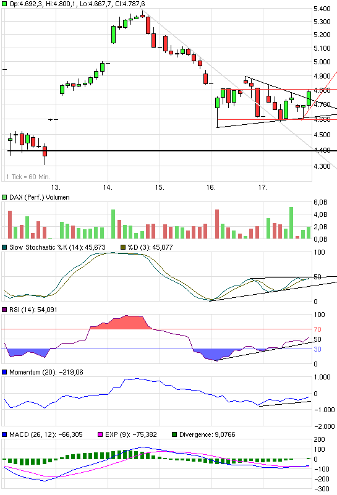
Task: Click the Momentum axis value -2.000
Action: (324, 426)
